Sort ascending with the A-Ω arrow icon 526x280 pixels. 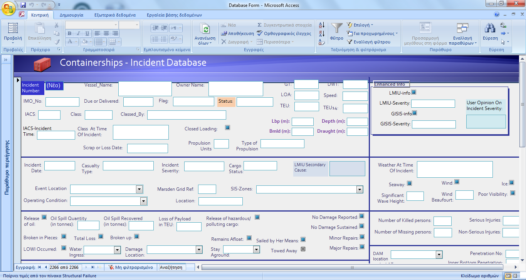tap(322, 25)
